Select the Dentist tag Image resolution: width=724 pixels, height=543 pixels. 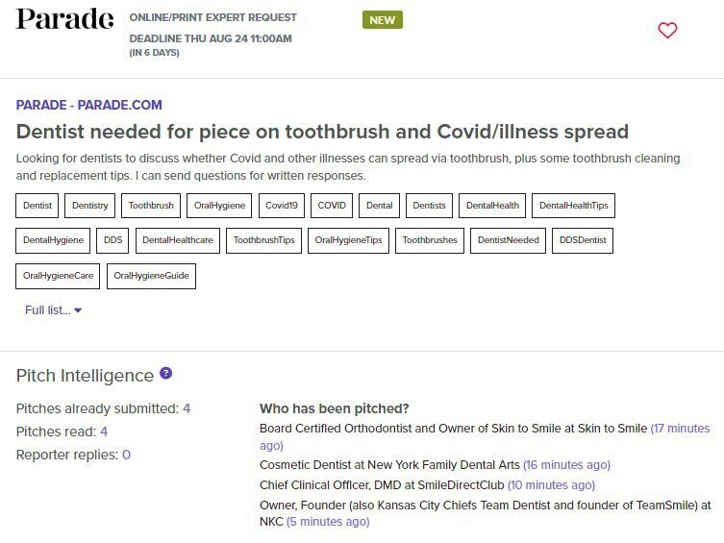(x=38, y=206)
